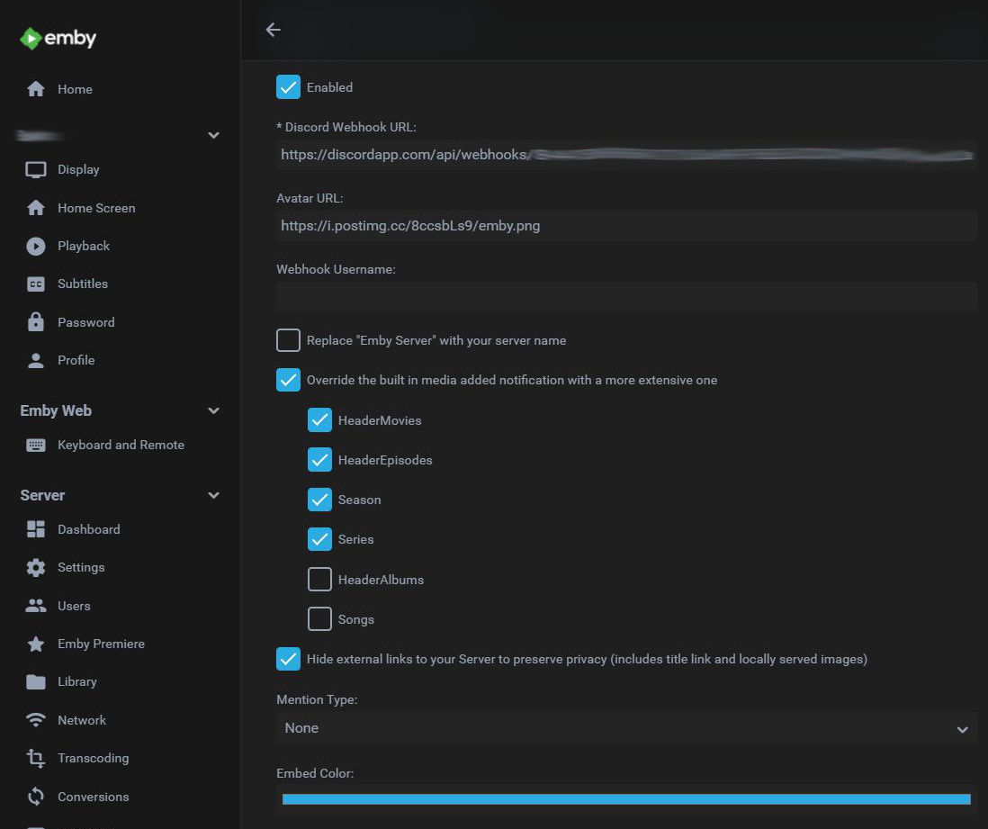988x829 pixels.
Task: Open Home in the sidebar
Action: click(x=75, y=89)
